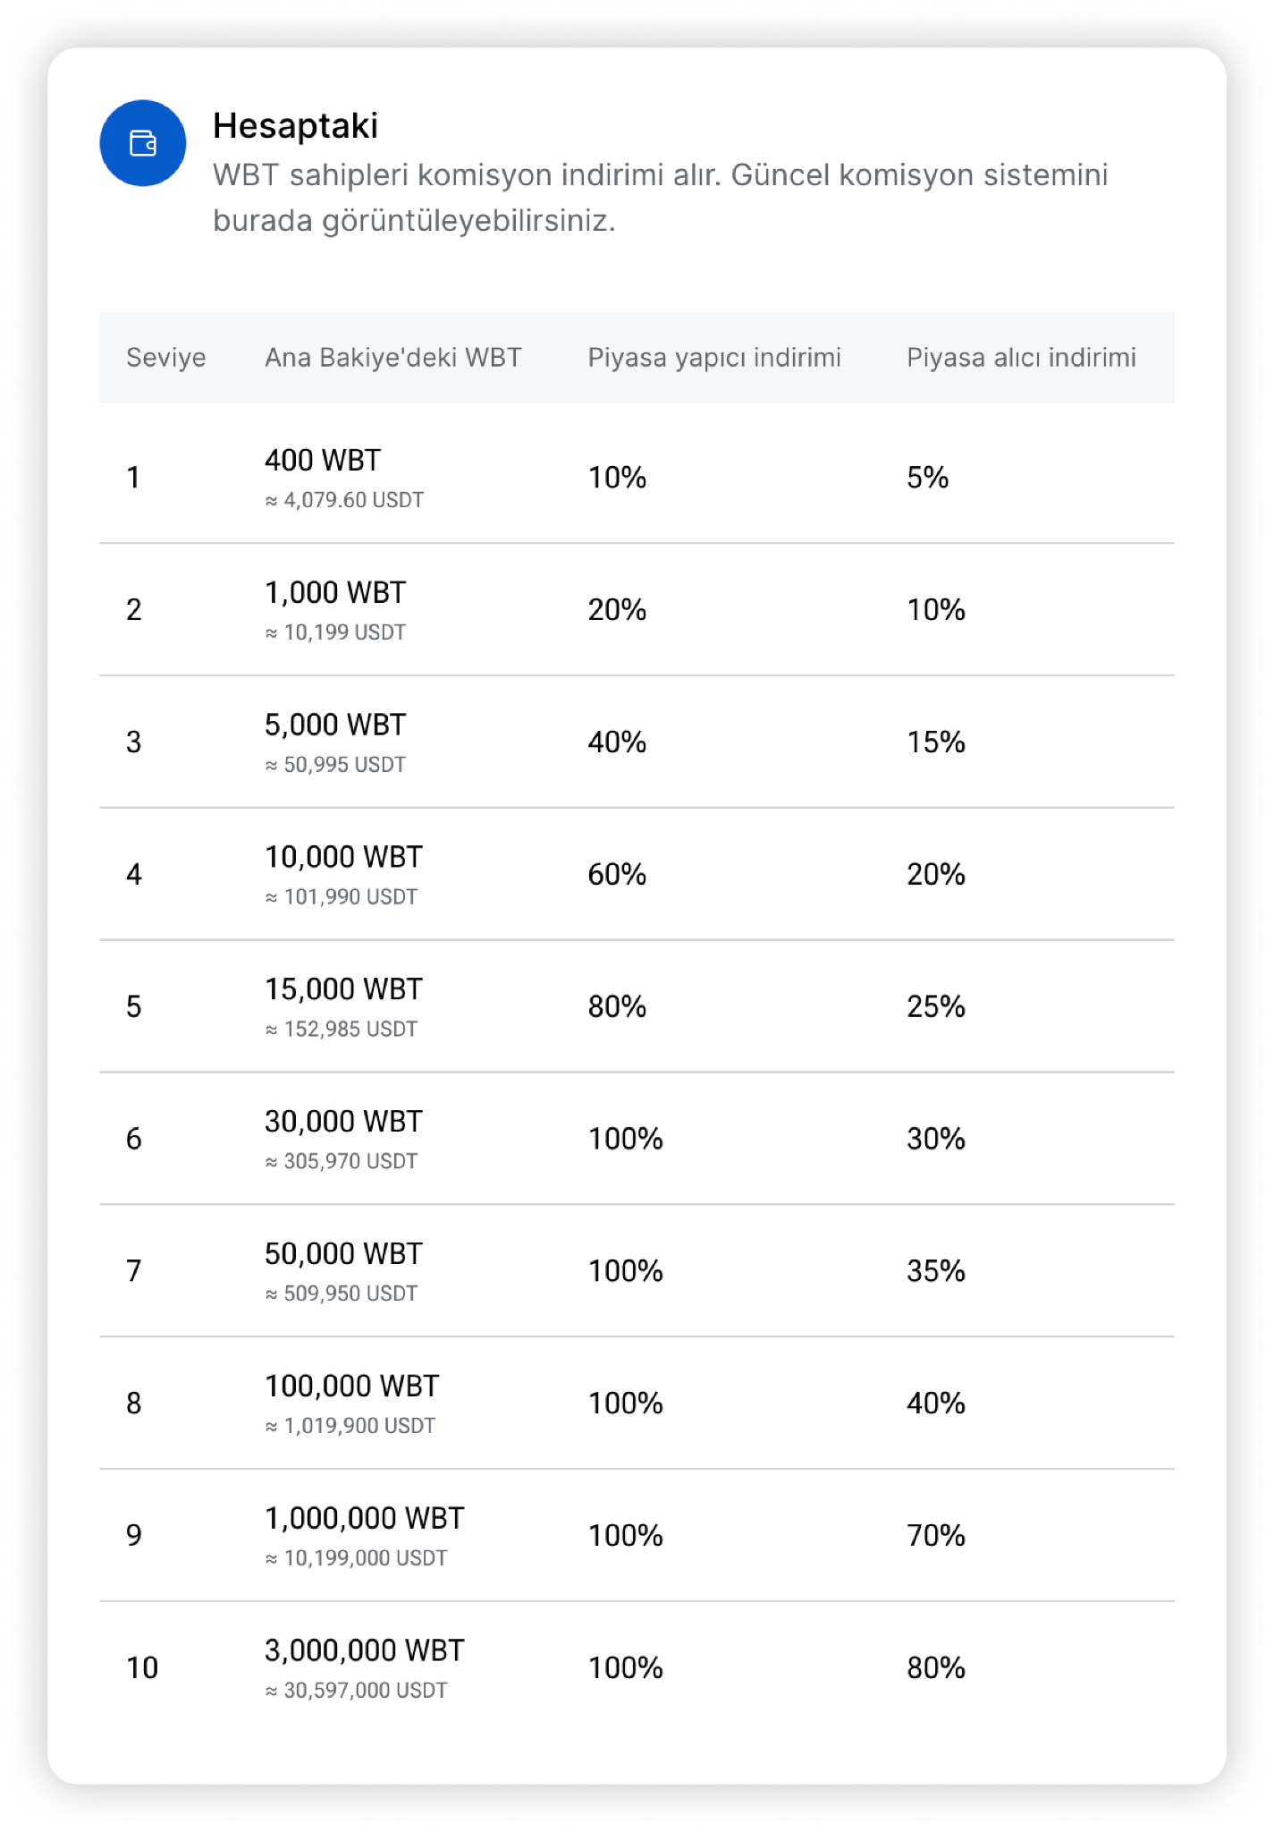Screen dimensions: 1274x1832
Task: Click the ≈ 30,597,000 USDT value
Action: click(x=356, y=1691)
